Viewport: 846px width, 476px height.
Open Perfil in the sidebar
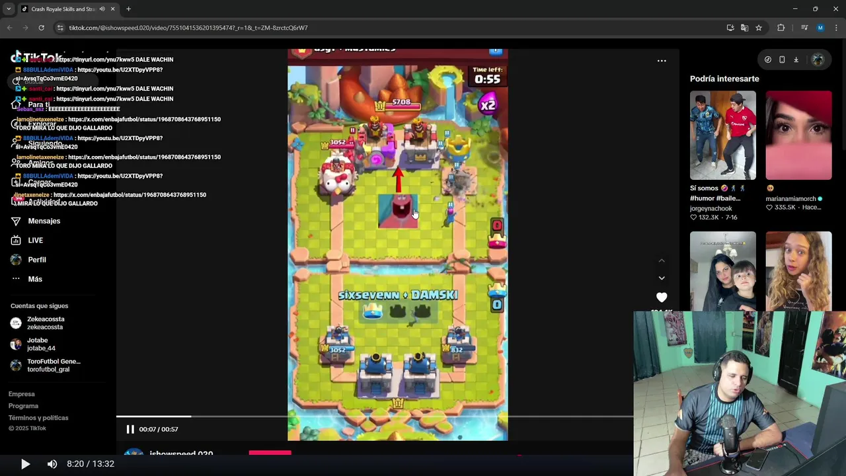(x=37, y=260)
